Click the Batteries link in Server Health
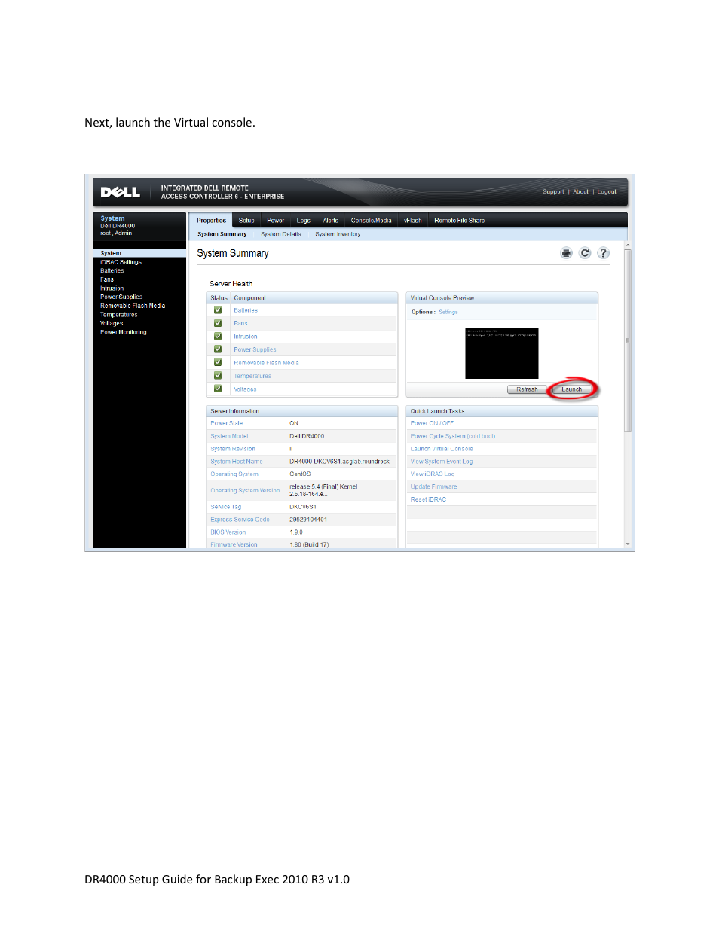The width and height of the screenshot is (719, 930). [x=246, y=310]
